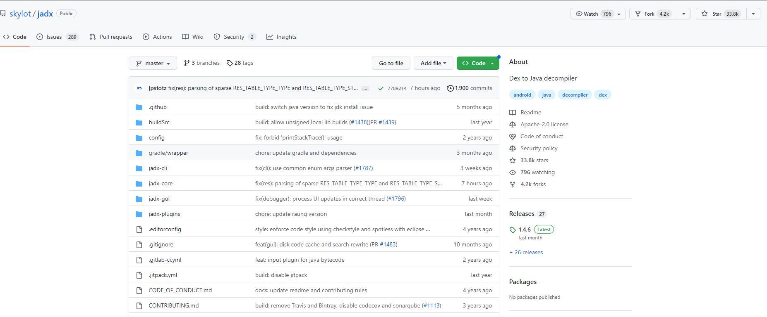View the 28 tags link
The image size is (767, 317).
point(240,63)
